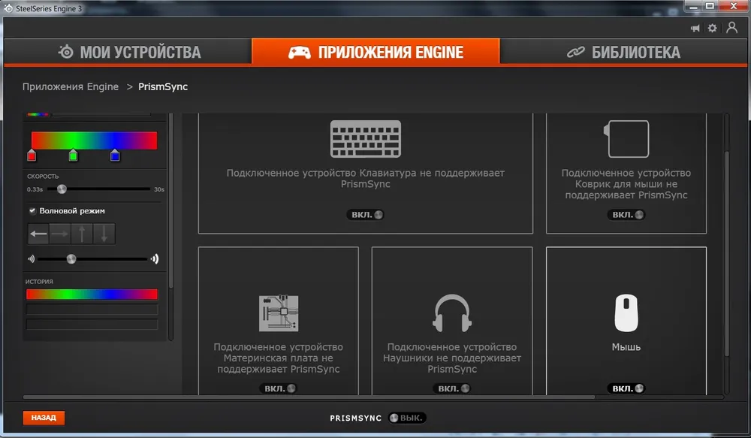Click the motherboard not supported message text

pyautogui.click(x=279, y=358)
